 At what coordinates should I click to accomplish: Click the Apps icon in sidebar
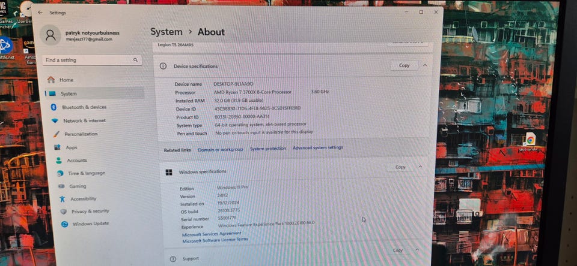pyautogui.click(x=57, y=147)
